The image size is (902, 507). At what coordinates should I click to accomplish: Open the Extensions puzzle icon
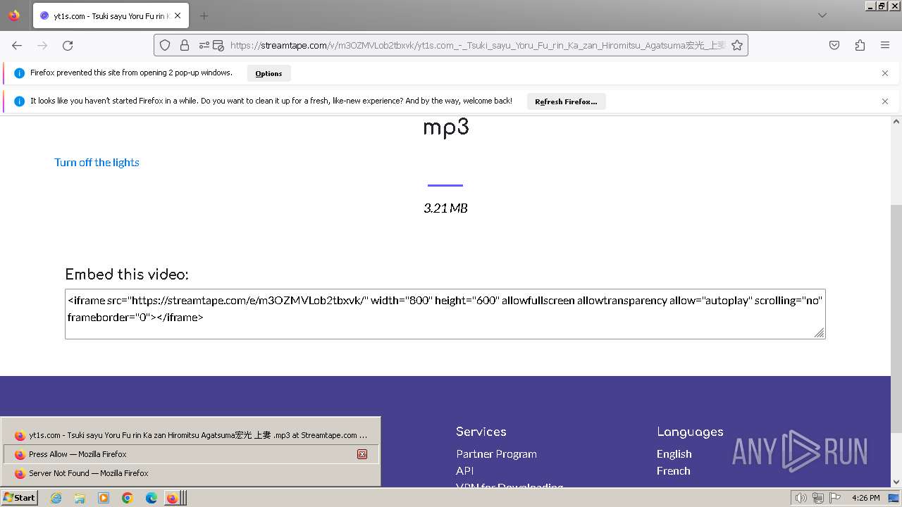tap(860, 45)
